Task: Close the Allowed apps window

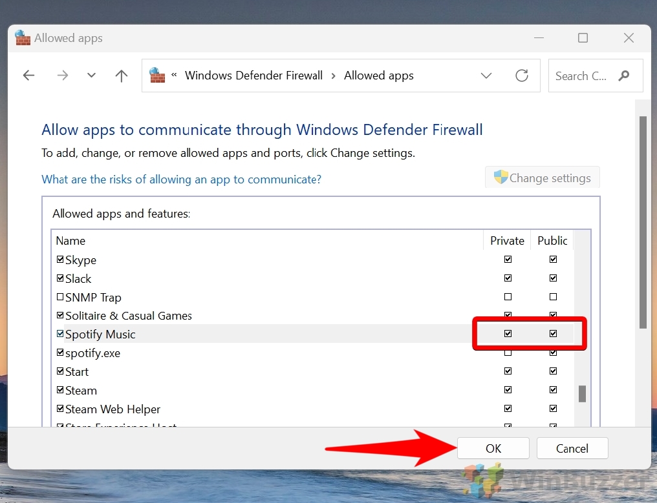Action: pos(629,38)
